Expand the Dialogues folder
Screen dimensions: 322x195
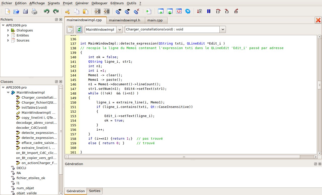8,30
